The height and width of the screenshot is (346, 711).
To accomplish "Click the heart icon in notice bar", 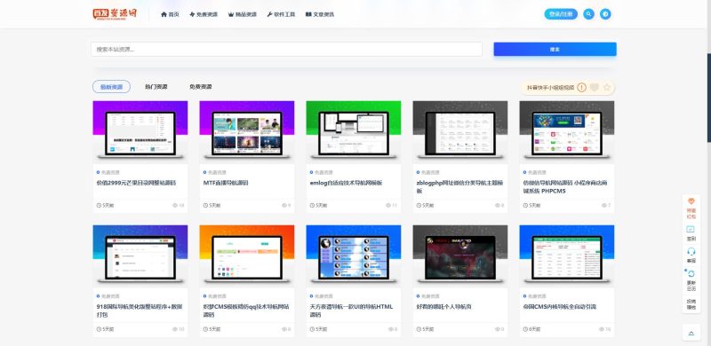I will pyautogui.click(x=594, y=88).
